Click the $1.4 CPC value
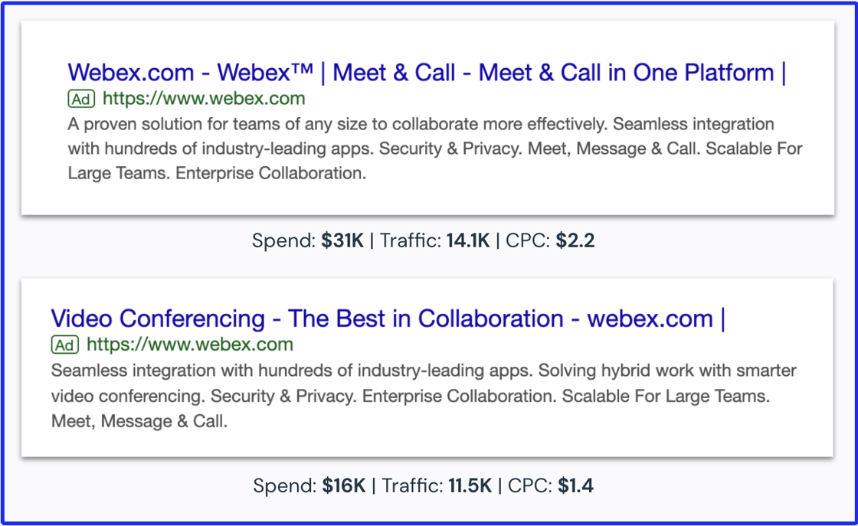Image resolution: width=858 pixels, height=526 pixels. pyautogui.click(x=575, y=485)
